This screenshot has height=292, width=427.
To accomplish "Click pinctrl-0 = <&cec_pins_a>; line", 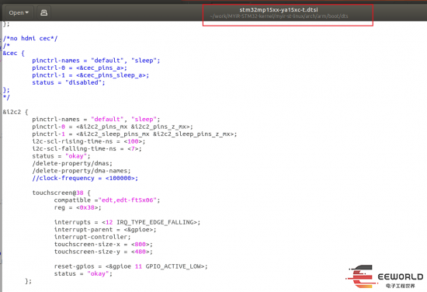I will pos(79,68).
